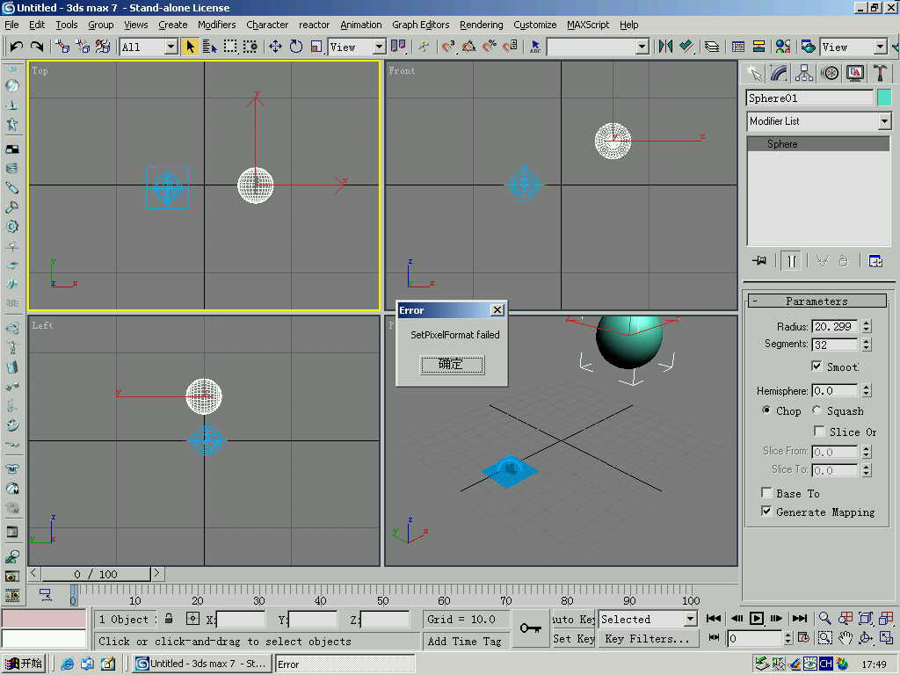Viewport: 900px width, 675px height.
Task: Open the Schematic View
Action: [x=758, y=47]
